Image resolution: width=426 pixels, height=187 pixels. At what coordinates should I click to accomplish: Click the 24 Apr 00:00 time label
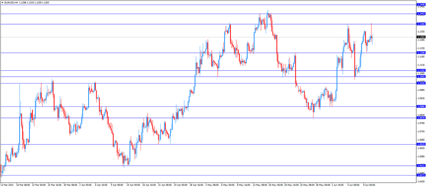(181, 185)
